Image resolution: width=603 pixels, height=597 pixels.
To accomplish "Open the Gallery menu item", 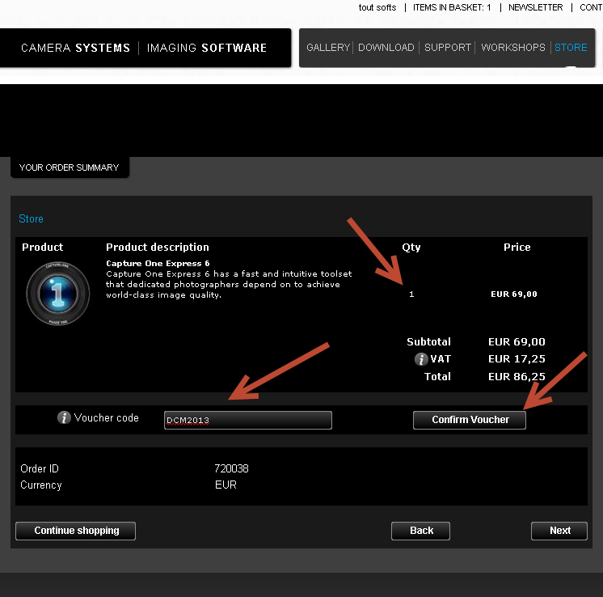I will pyautogui.click(x=328, y=48).
